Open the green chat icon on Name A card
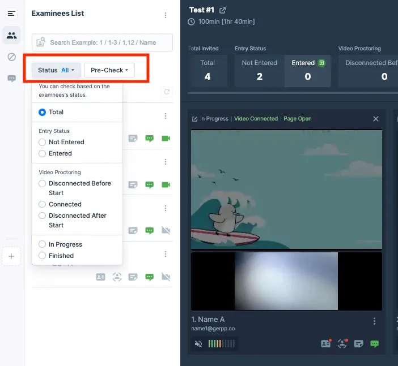Viewport: 398px width, 366px height. [374, 344]
